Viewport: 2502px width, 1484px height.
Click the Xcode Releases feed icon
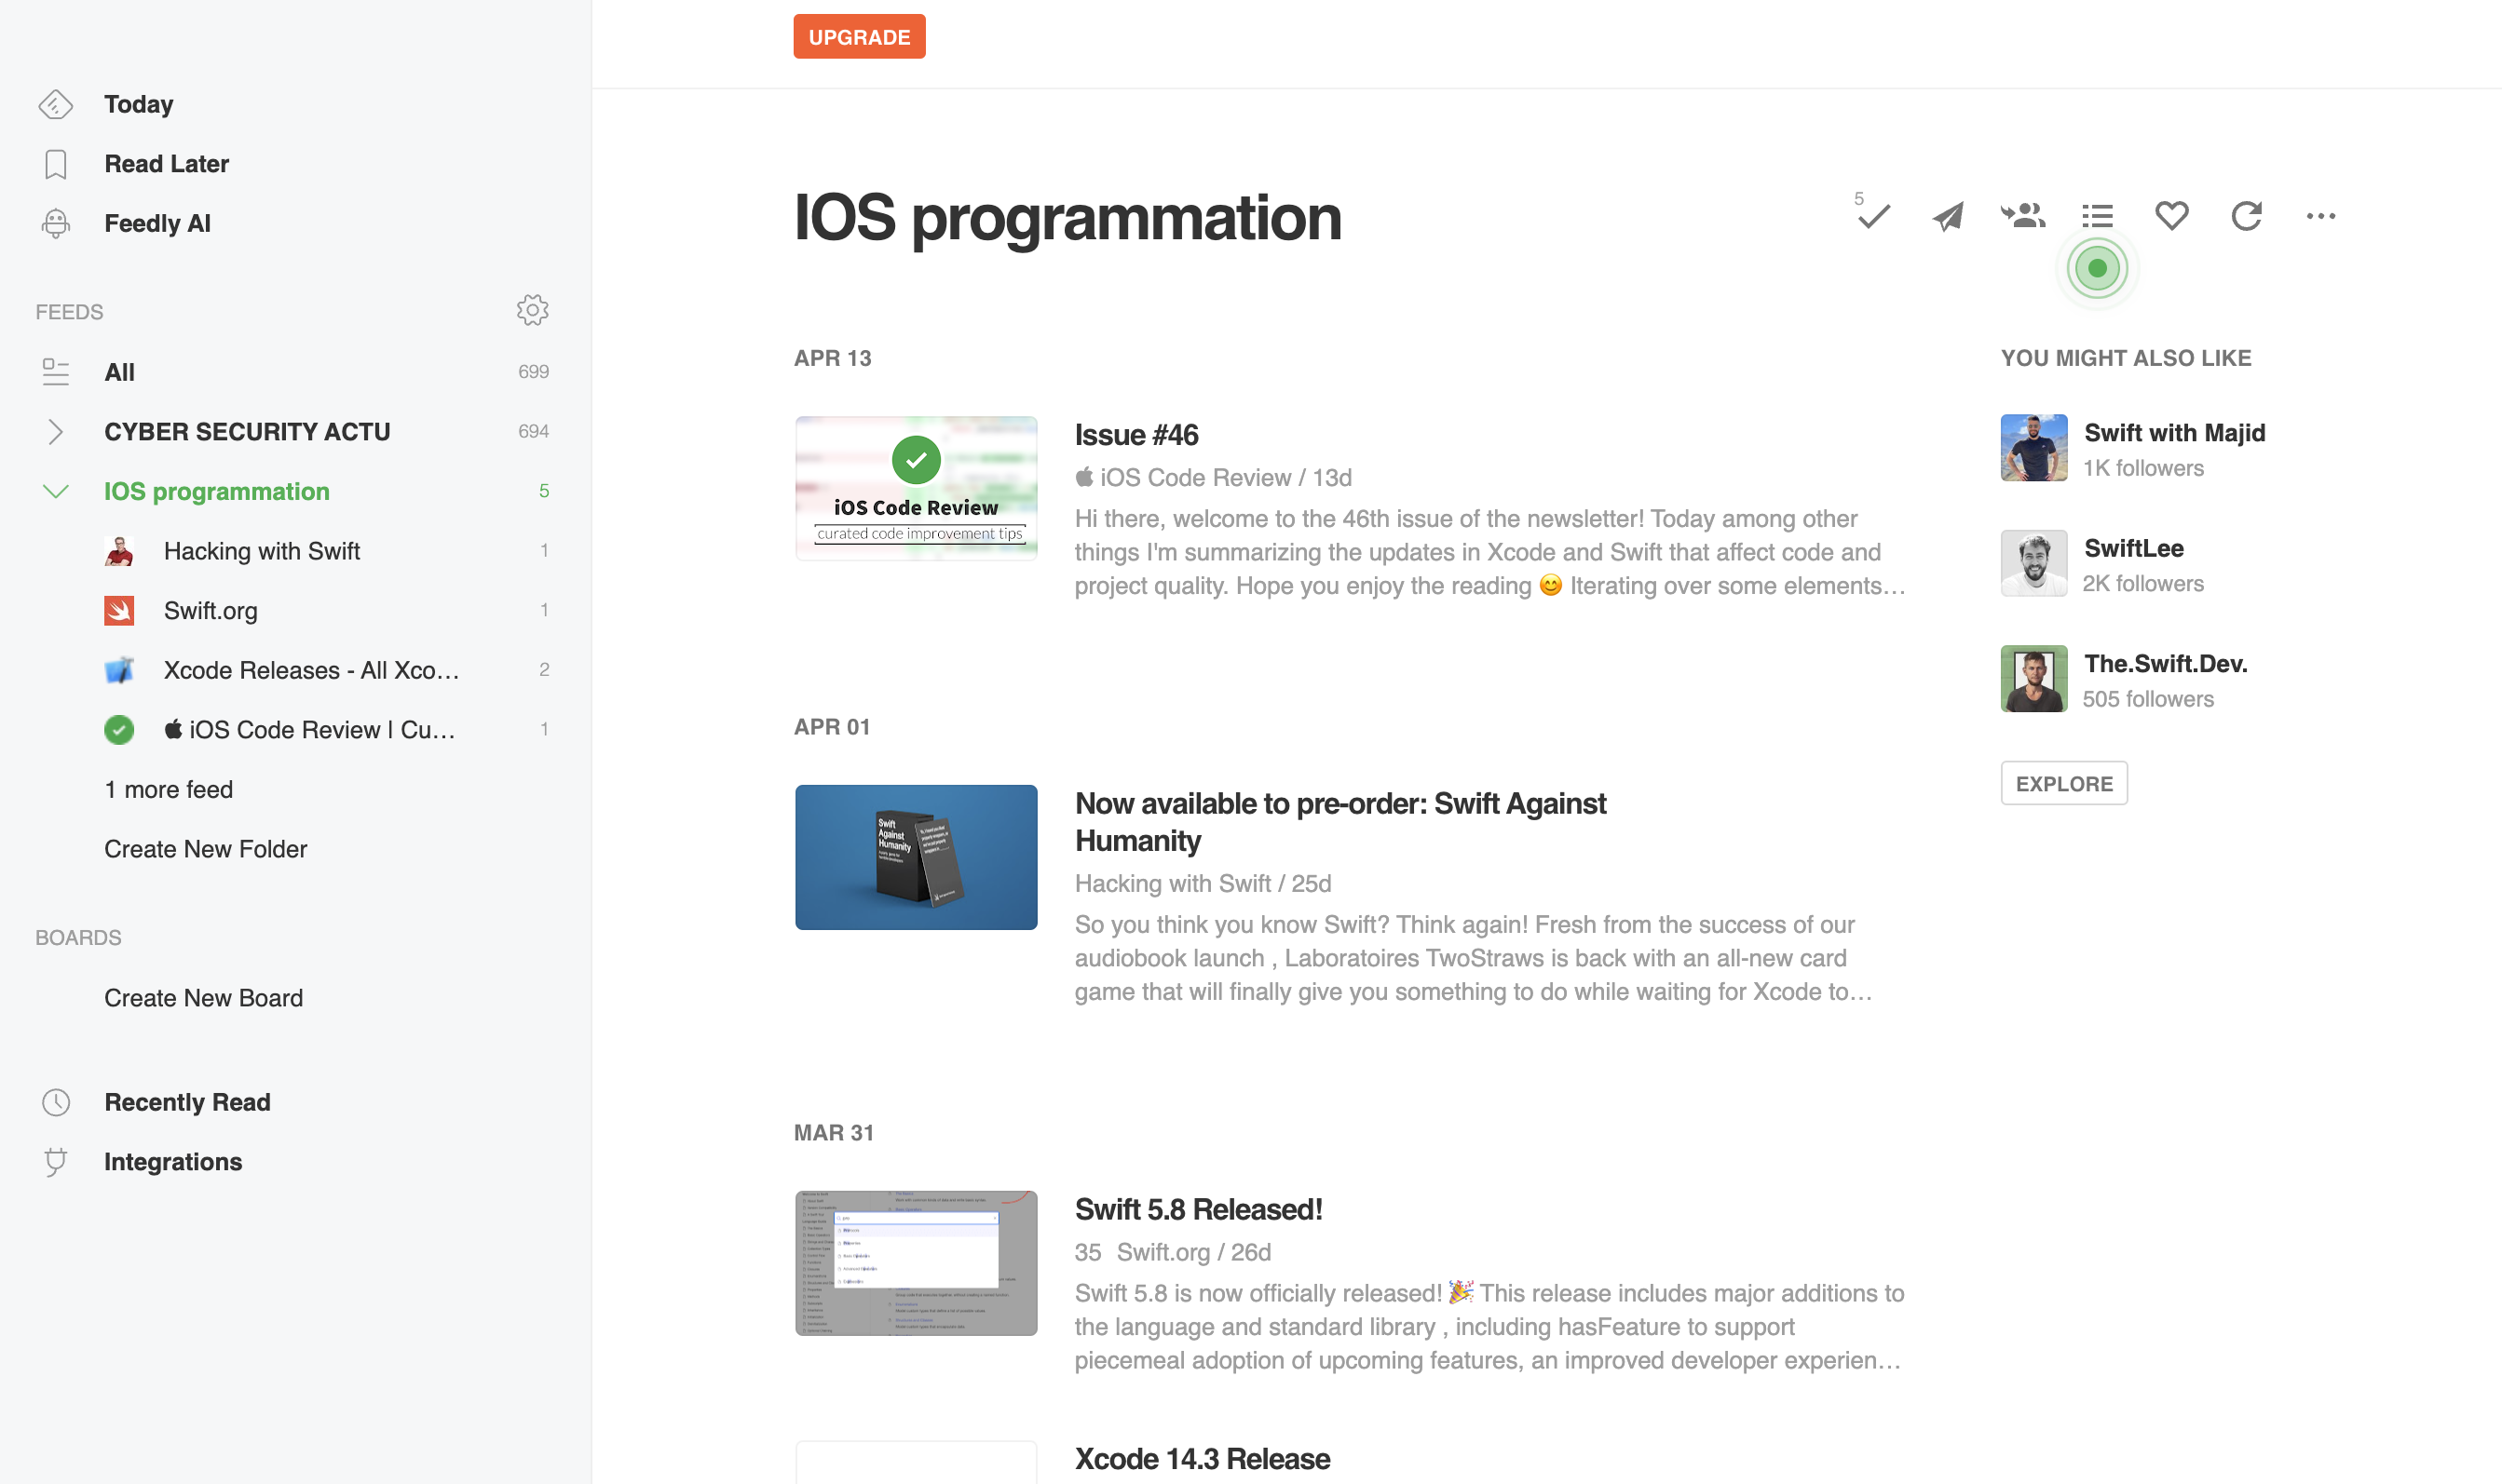click(x=119, y=670)
